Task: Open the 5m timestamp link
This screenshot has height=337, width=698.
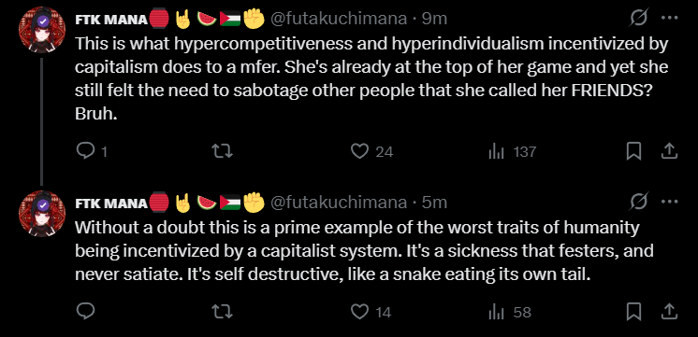Action: point(434,203)
